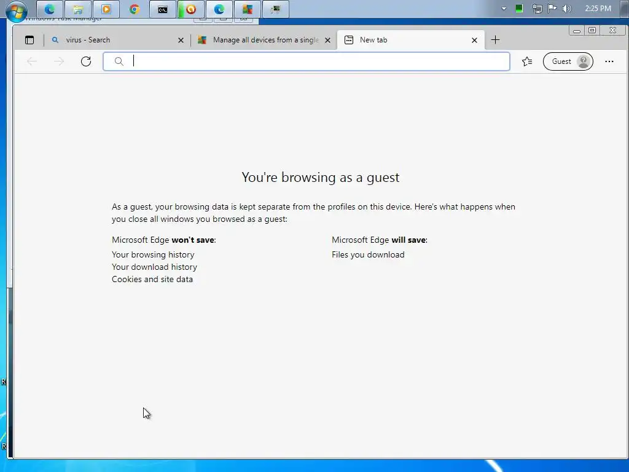Click 'Your browsing history' text
The image size is (629, 472).
(153, 255)
